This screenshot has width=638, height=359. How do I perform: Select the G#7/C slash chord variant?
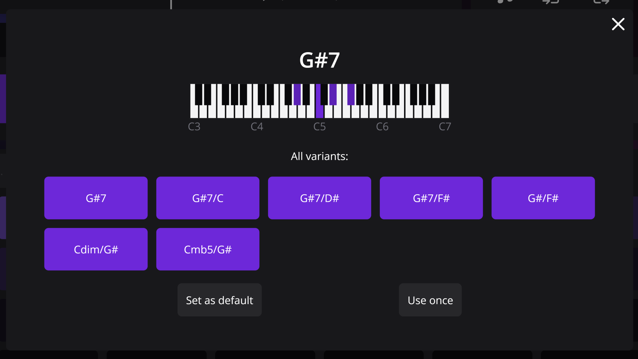pyautogui.click(x=208, y=198)
